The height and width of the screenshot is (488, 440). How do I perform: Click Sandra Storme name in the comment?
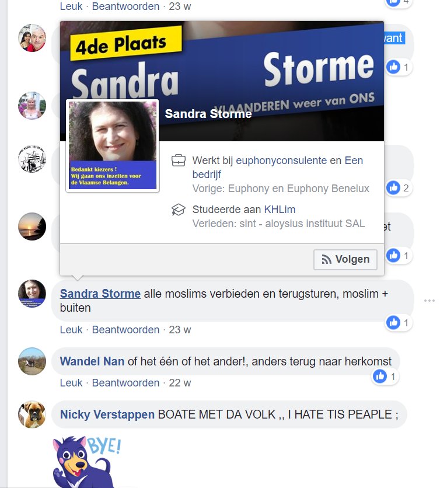tap(100, 294)
